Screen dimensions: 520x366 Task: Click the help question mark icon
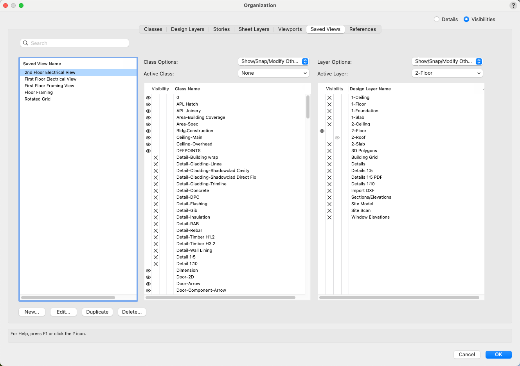coord(513,5)
